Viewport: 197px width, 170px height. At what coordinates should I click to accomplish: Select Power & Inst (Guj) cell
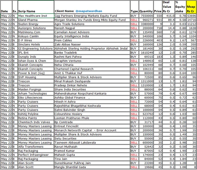point(36,73)
